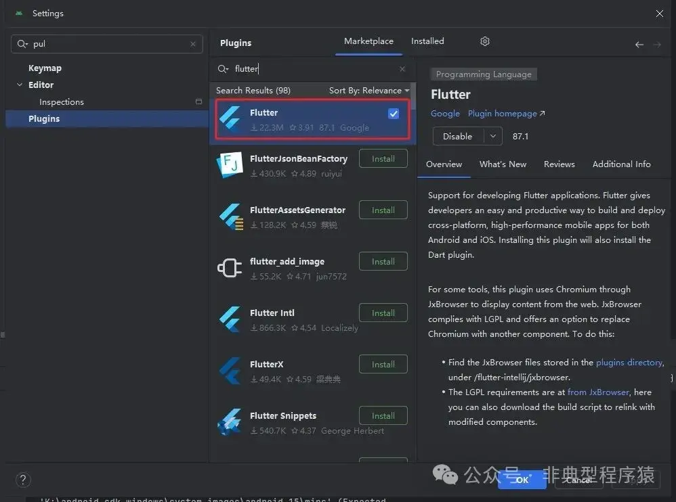Click the FlutterAssetsGenerator plugin icon
676x502 pixels.
click(x=231, y=216)
